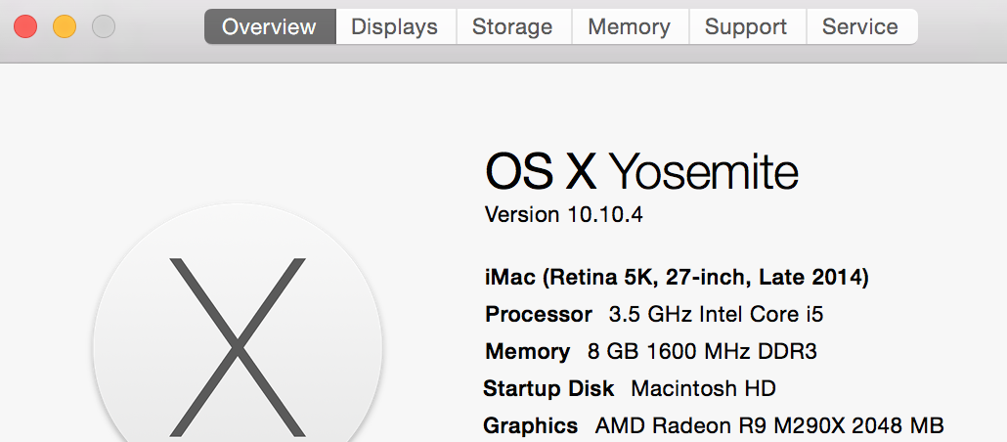
Task: Open the Storage tab
Action: [512, 27]
